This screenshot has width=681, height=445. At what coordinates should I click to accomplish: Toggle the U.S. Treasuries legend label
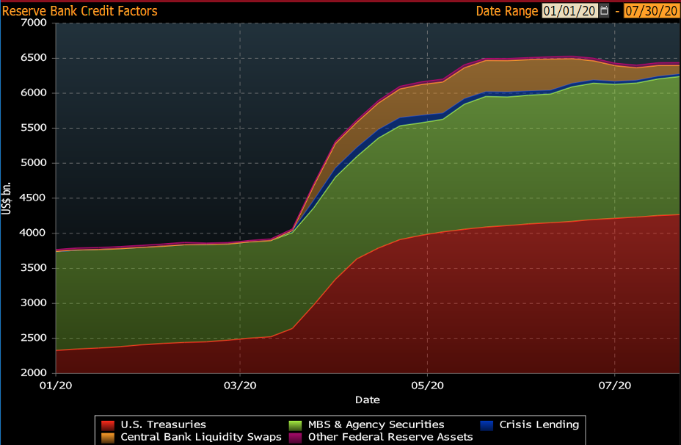pyautogui.click(x=162, y=424)
